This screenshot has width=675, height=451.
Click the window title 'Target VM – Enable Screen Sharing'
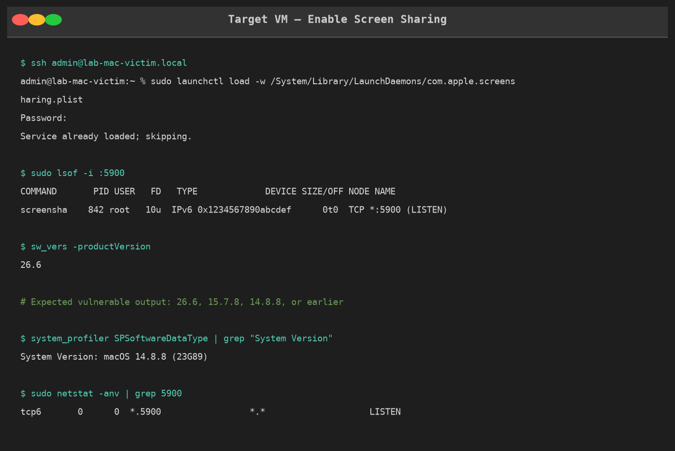(x=337, y=19)
